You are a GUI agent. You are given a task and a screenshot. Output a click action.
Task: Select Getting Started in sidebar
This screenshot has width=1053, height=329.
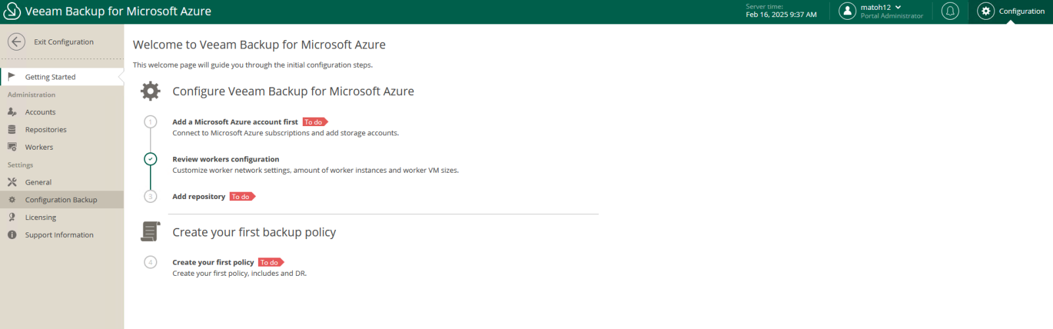click(50, 77)
